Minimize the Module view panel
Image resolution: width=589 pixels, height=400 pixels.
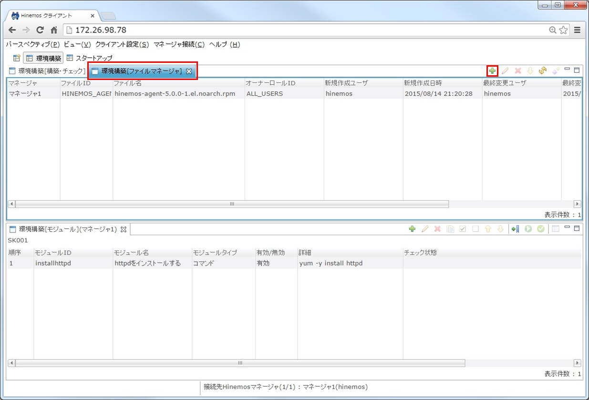click(567, 228)
